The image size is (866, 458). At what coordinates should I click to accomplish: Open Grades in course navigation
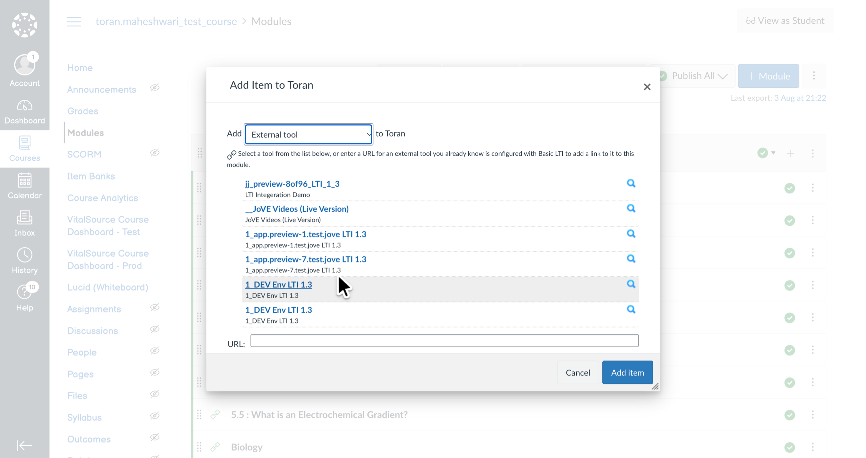pos(83,111)
